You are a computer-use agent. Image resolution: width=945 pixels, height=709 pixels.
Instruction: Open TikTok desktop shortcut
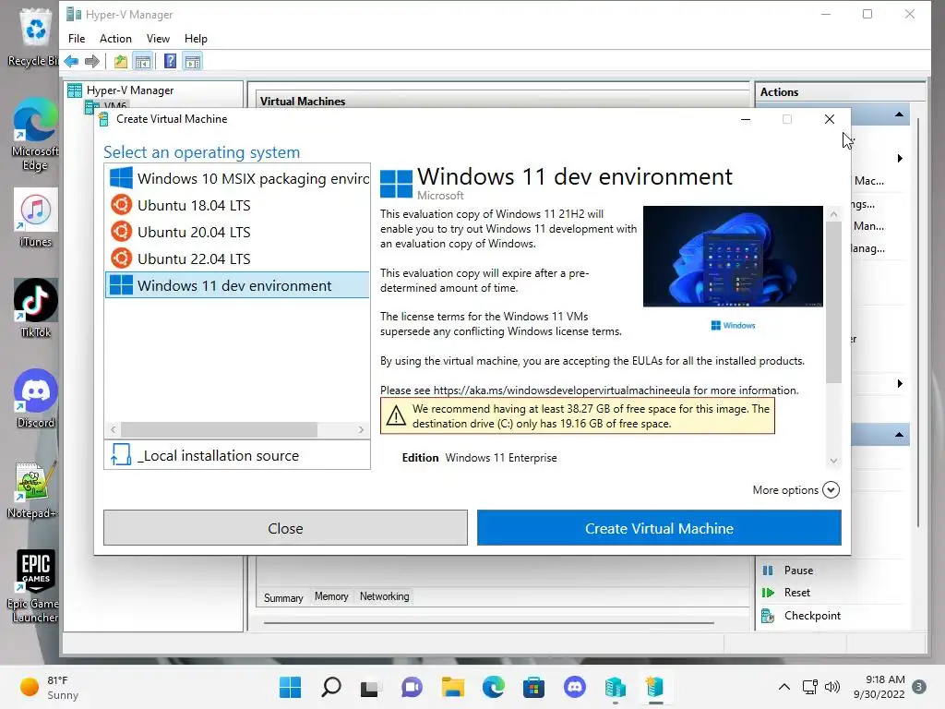36,308
